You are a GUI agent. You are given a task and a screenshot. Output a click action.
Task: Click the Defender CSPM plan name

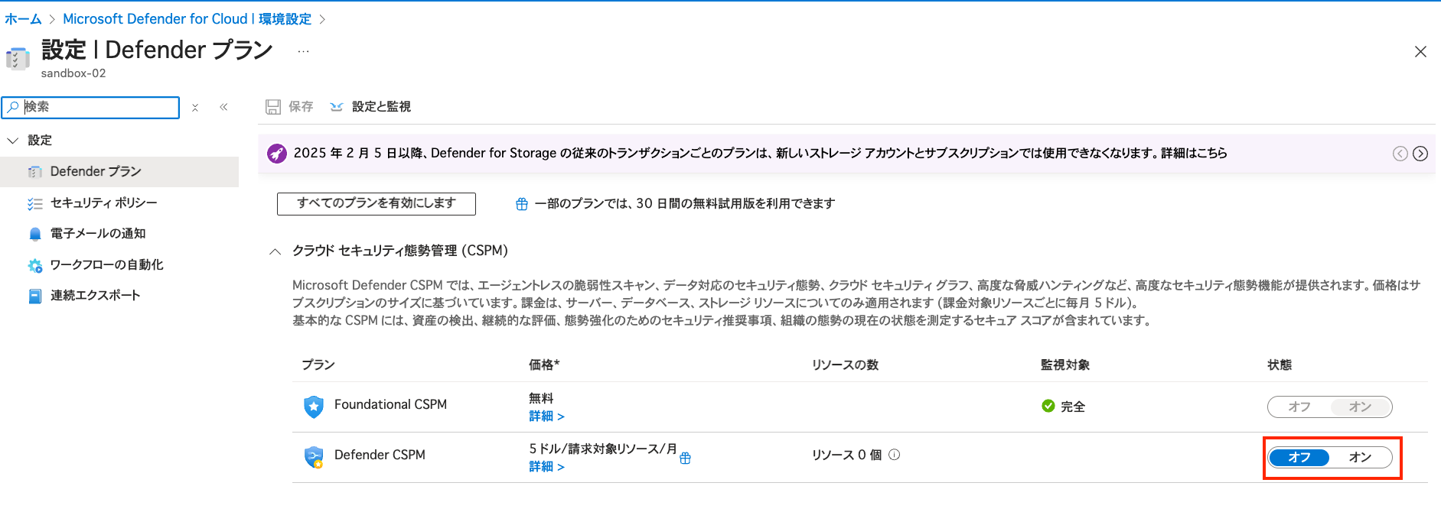[380, 455]
